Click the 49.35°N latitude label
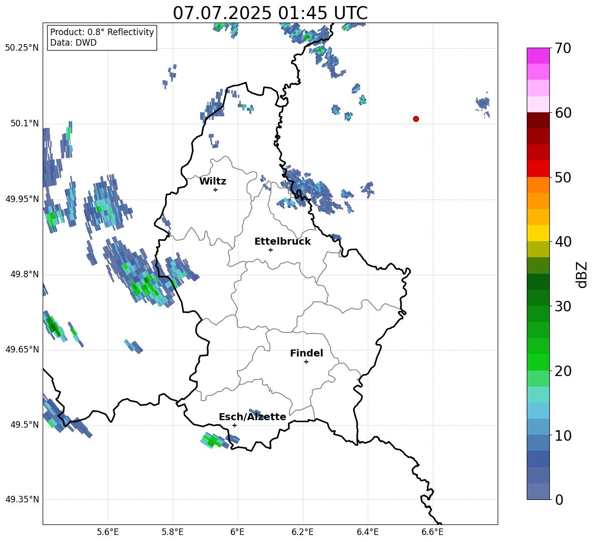 pos(22,499)
